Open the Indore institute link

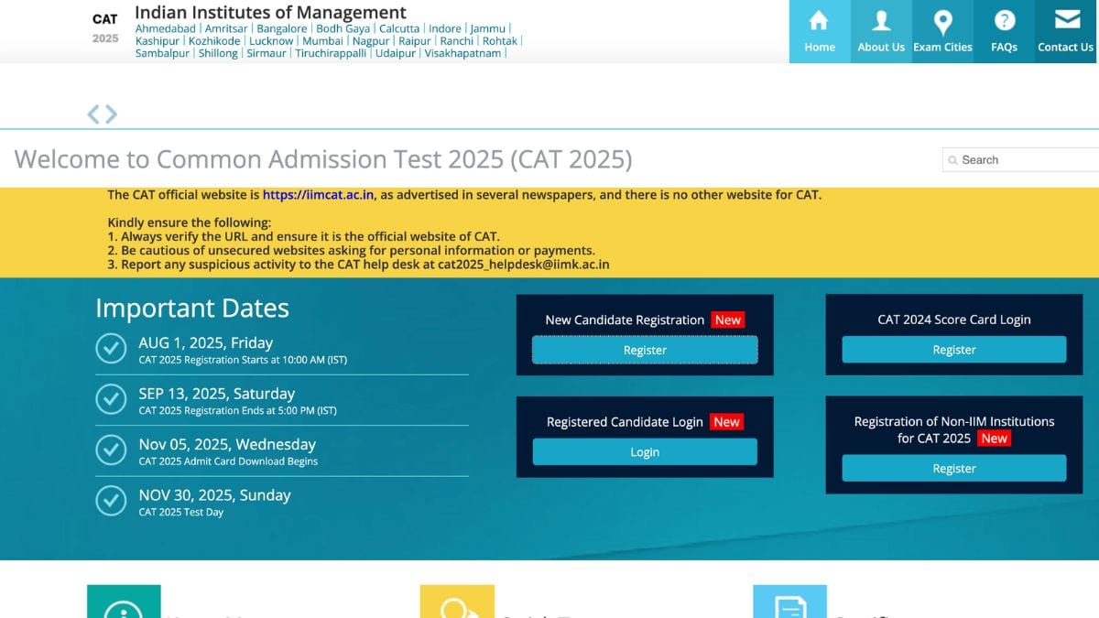point(445,29)
